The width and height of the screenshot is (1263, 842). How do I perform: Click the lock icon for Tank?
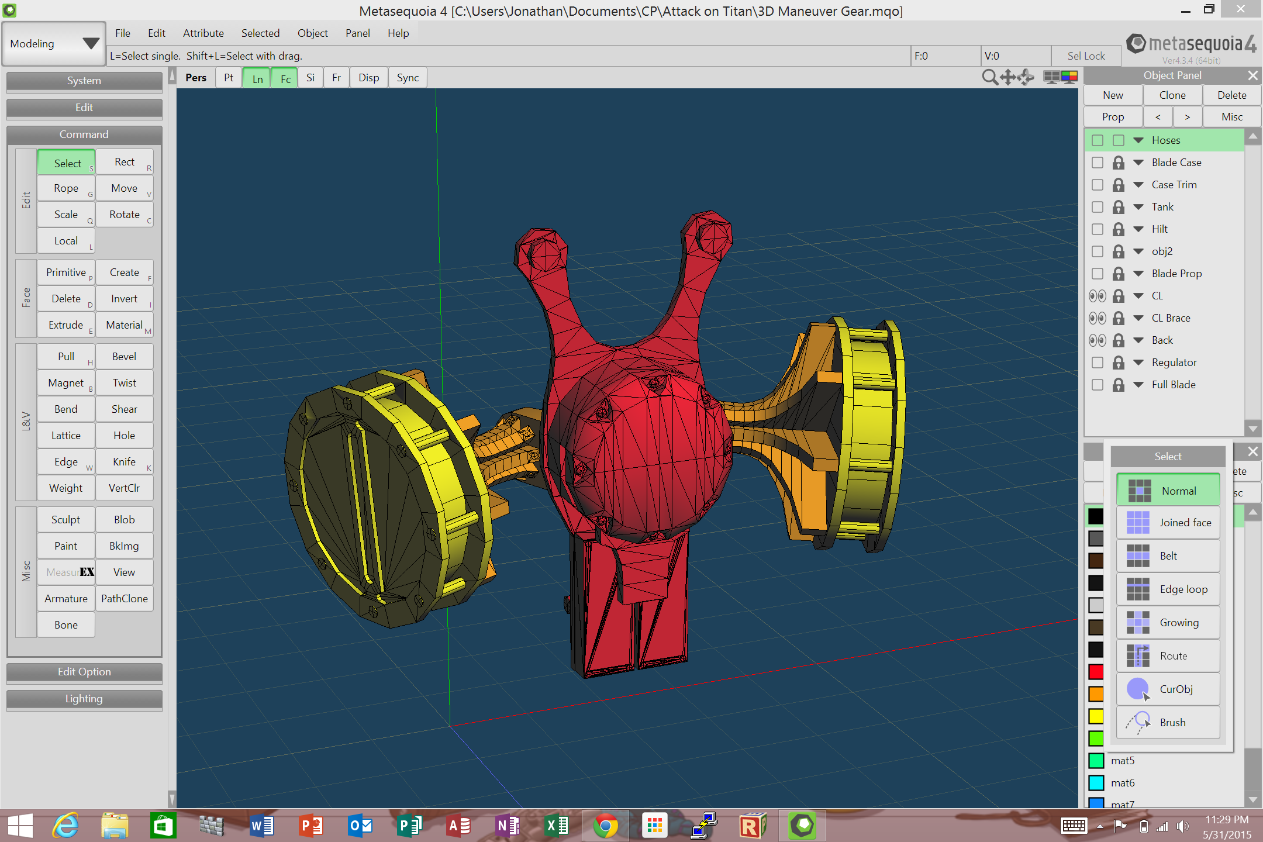(1118, 207)
